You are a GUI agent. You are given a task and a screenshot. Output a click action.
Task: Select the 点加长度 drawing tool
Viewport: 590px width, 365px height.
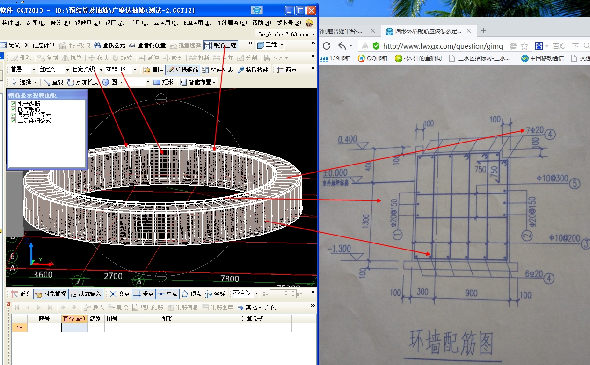pos(83,82)
